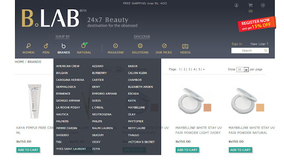Choose Carolina Herrera in brands list

pyautogui.click(x=70, y=80)
